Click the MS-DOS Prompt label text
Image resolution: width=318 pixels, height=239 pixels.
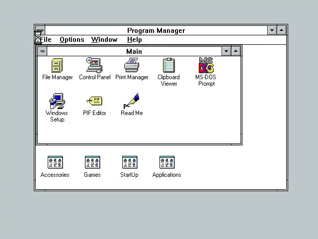point(206,81)
